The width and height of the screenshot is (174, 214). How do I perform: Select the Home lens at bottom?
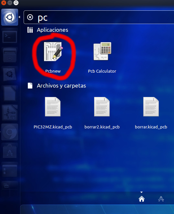142,199
